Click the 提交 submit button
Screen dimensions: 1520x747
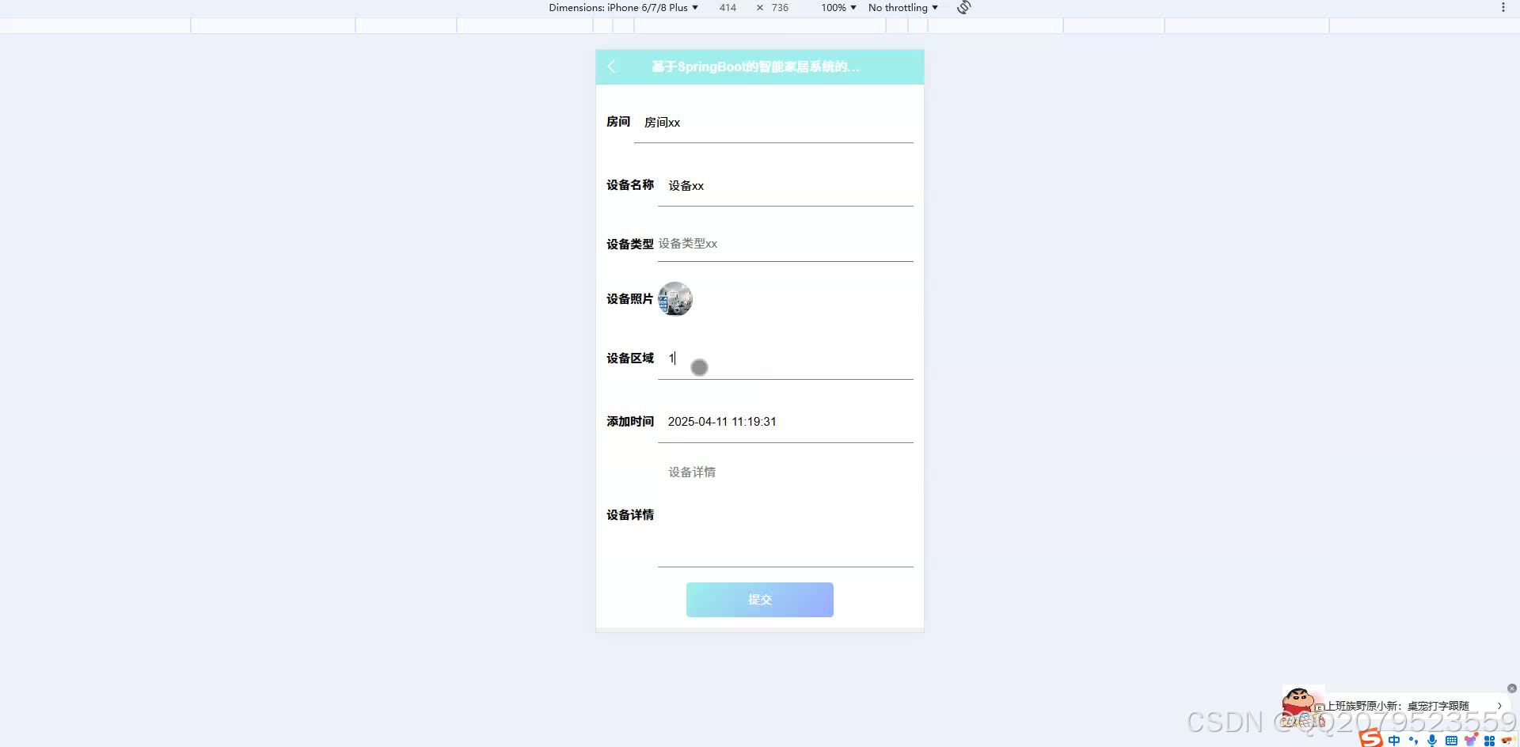tap(759, 599)
